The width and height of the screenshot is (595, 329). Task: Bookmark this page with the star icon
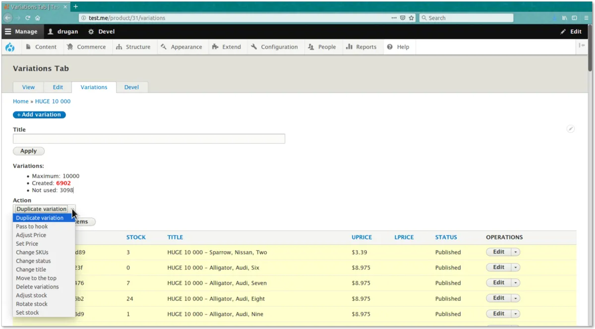[x=411, y=18]
